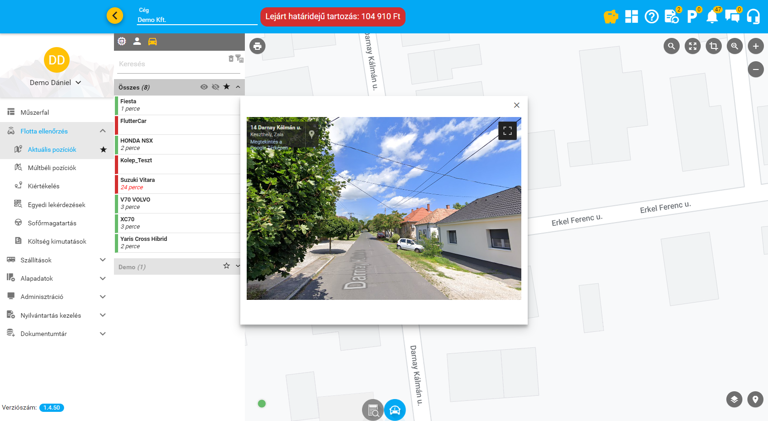Screen dimensions: 768x421
Task: Show all vehicles with eye icon
Action: click(x=204, y=87)
